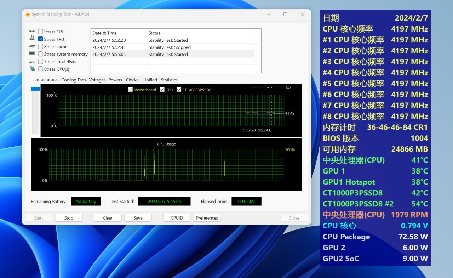
Task: Select the 5:52:20 Stability Test Started log row
Action: click(x=172, y=40)
